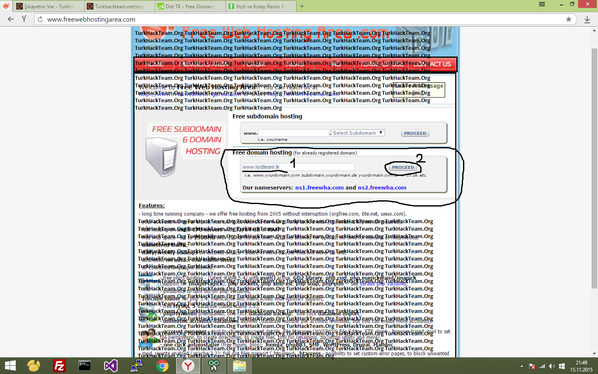
Task: Go back to the previous page
Action: 11,19
